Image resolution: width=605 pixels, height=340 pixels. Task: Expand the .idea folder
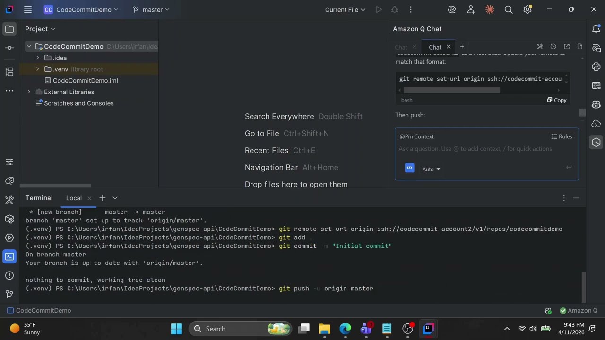(x=38, y=58)
